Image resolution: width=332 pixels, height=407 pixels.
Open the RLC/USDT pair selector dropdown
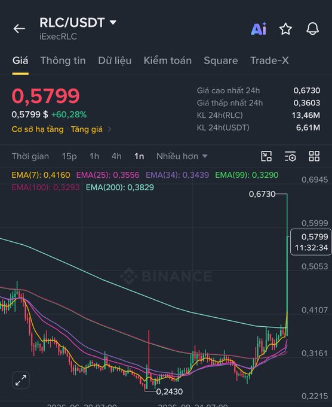pos(78,23)
